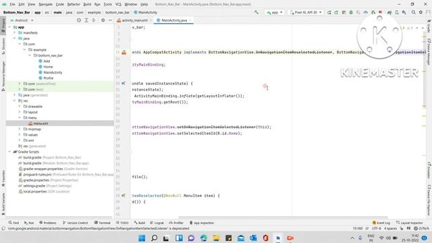This screenshot has height=243, width=432.
Task: Click the Debug app bug icon
Action: (351, 12)
